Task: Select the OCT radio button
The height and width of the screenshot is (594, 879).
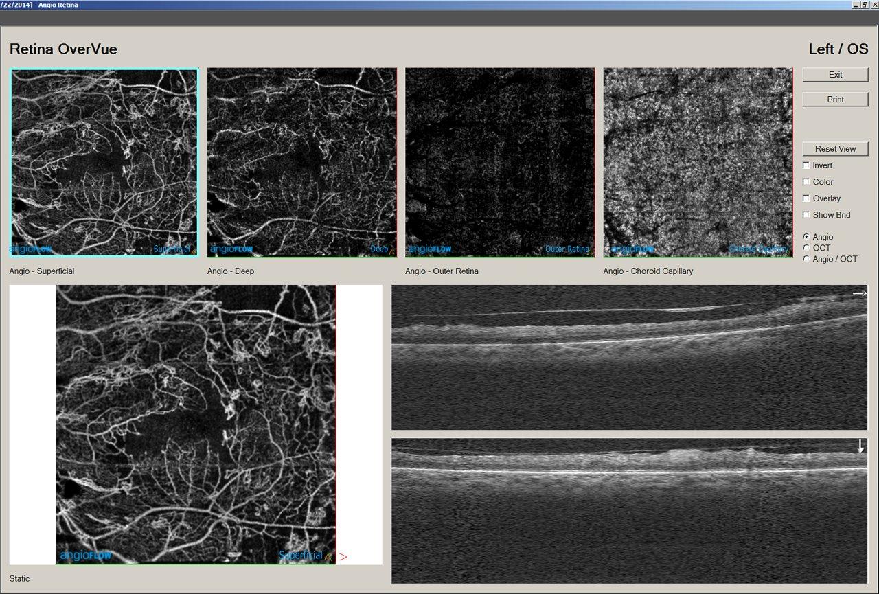Action: click(x=806, y=248)
